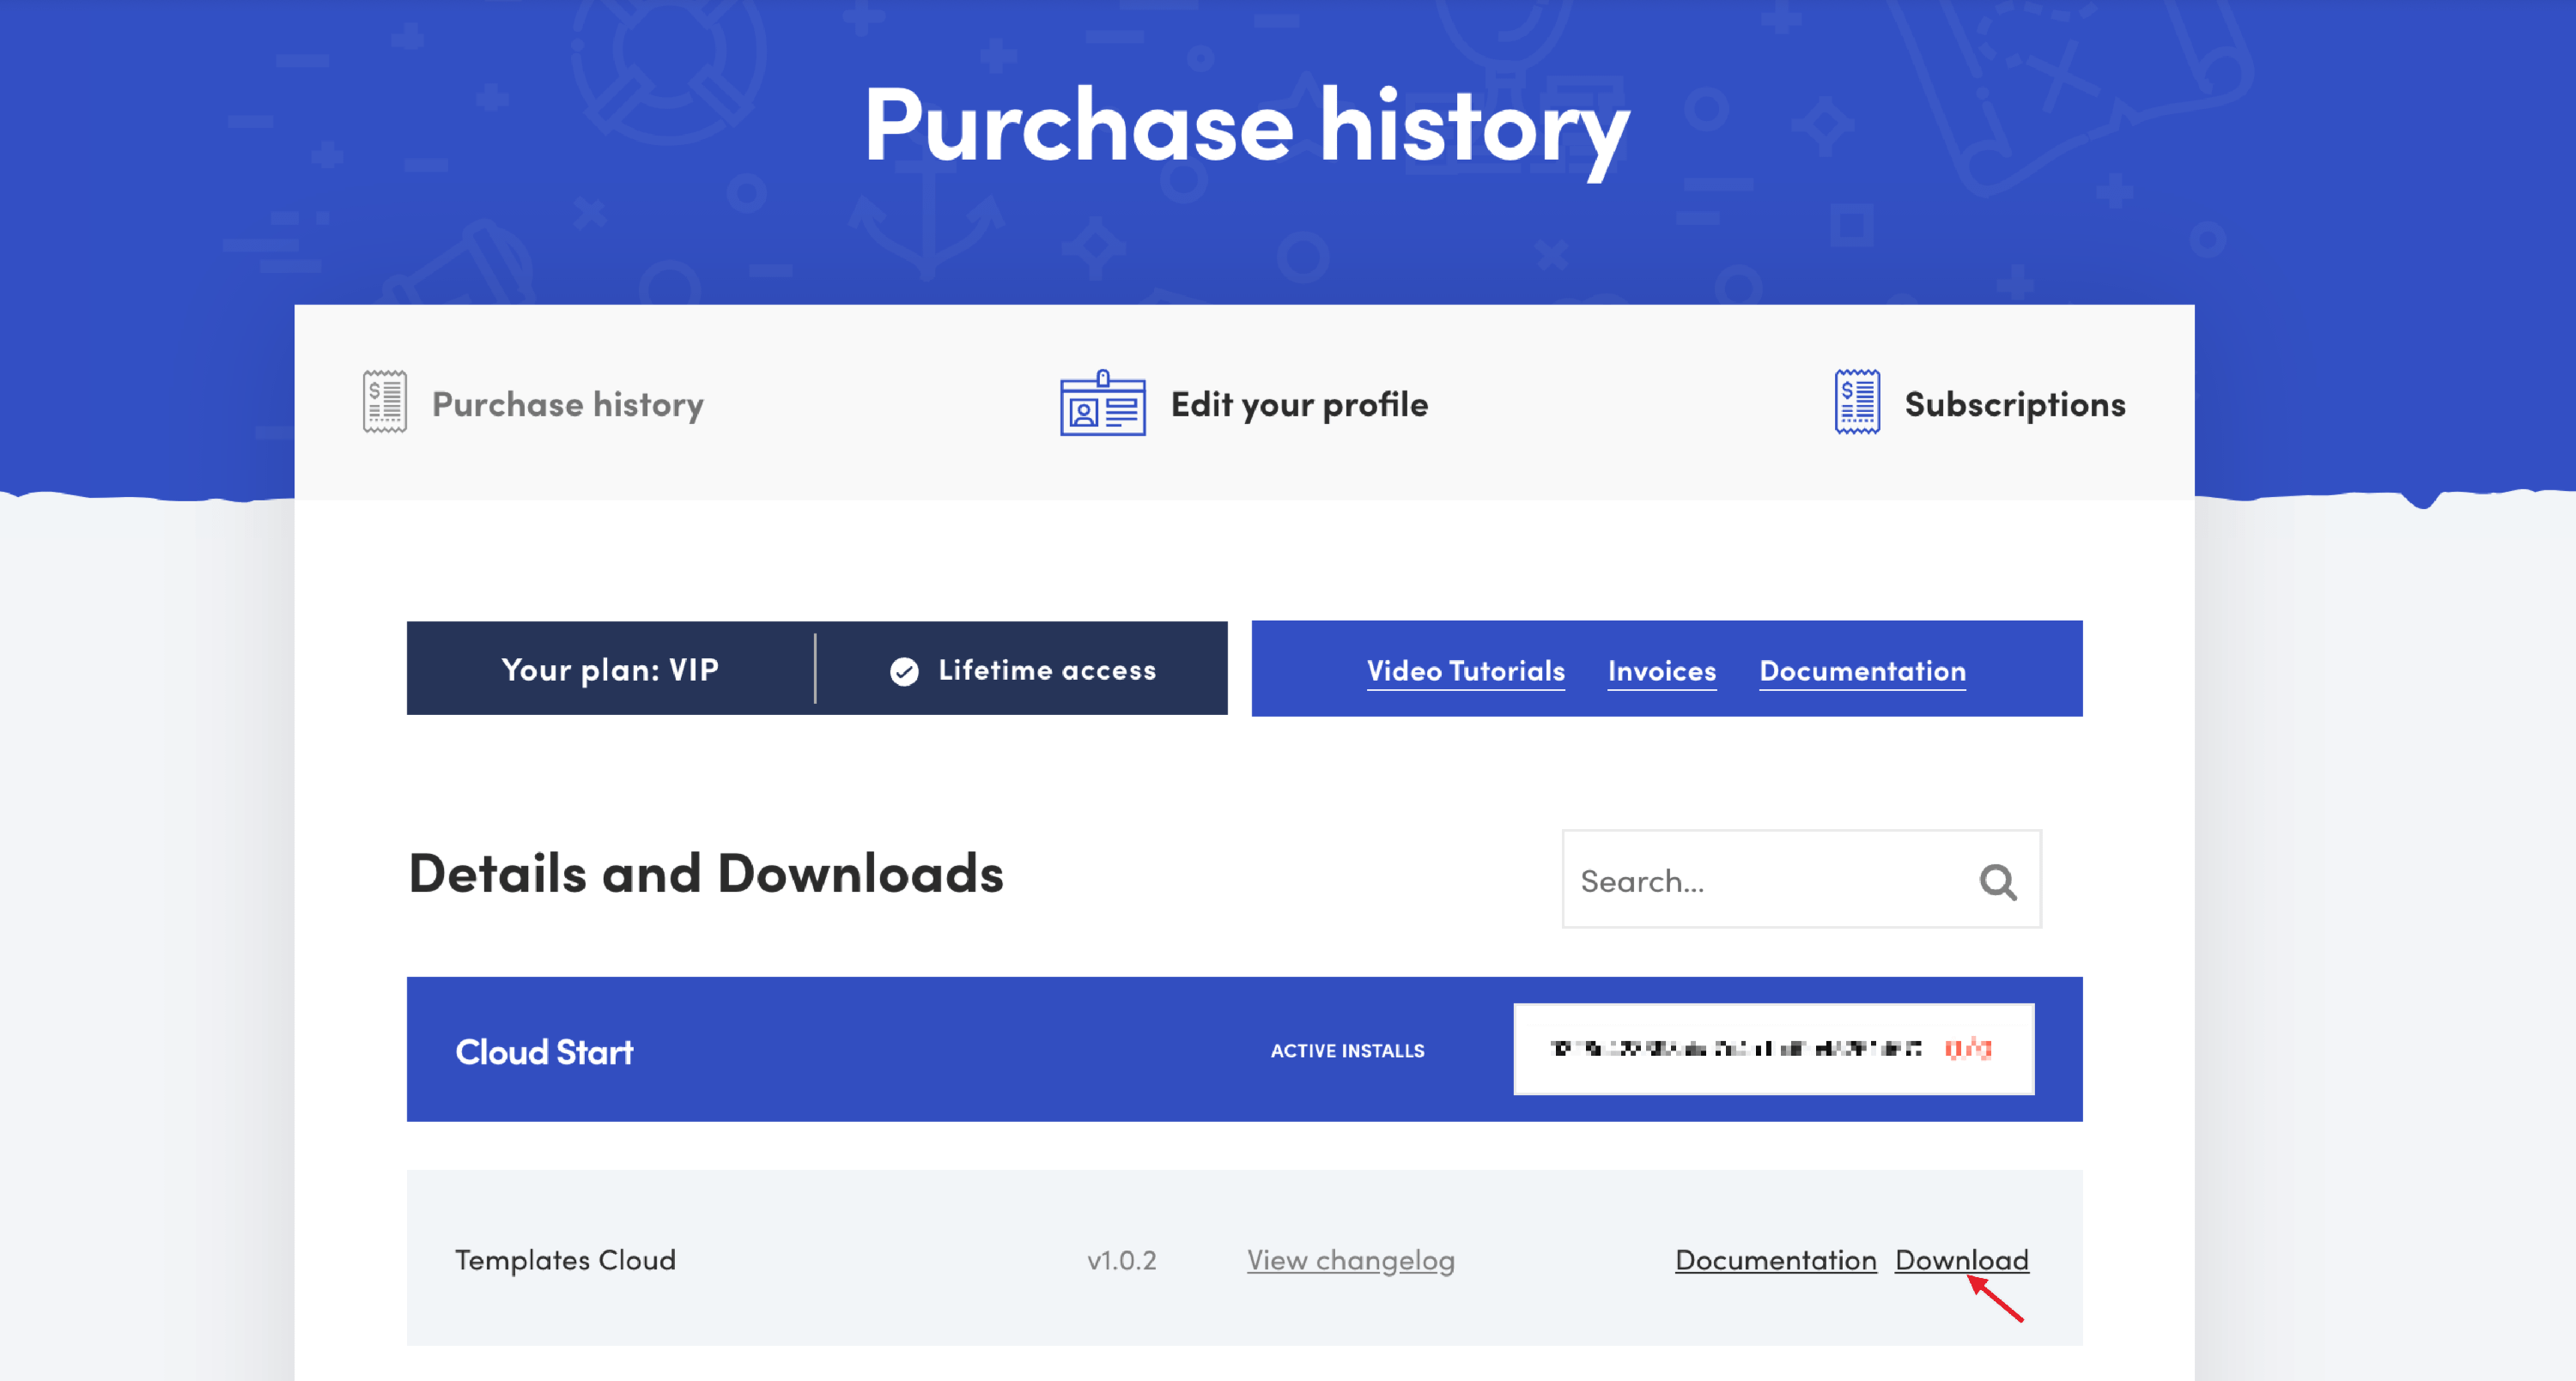The image size is (2576, 1381).
Task: Download the Templates Cloud plugin
Action: click(x=1961, y=1260)
